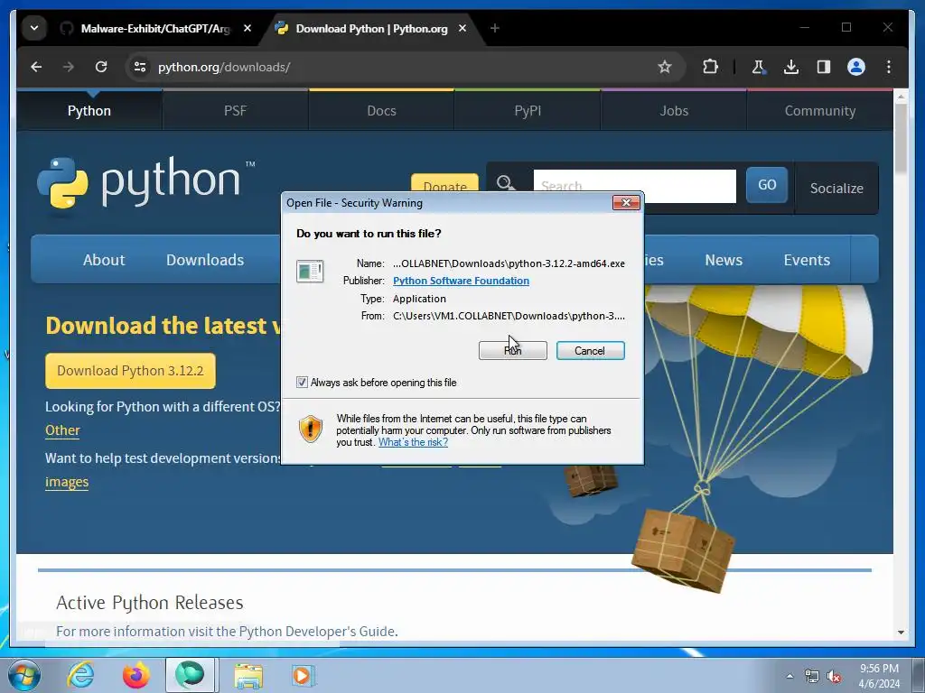Close the Download Python tab
The width and height of the screenshot is (925, 693).
coord(462,28)
